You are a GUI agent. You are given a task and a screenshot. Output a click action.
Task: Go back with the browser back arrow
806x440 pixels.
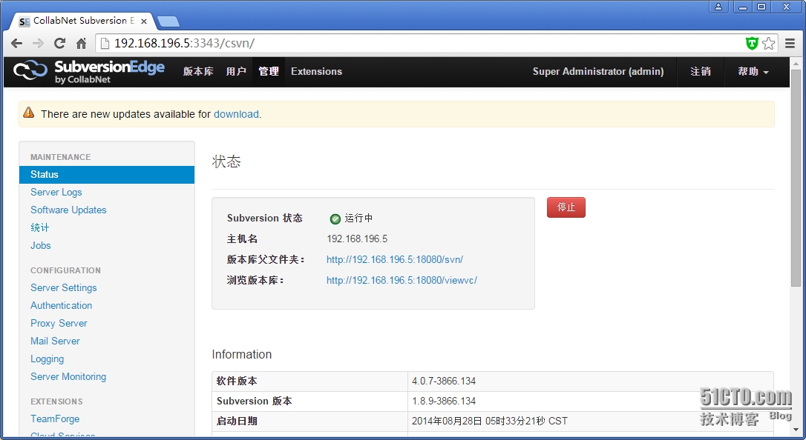pos(16,44)
